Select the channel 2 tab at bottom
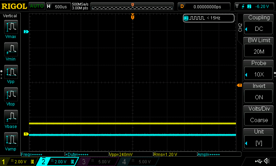Image resolution: width=276 pixels, height=166 pixels. [57, 162]
